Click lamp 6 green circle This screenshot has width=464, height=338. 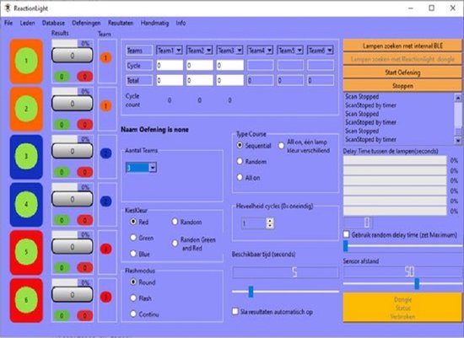[26, 300]
